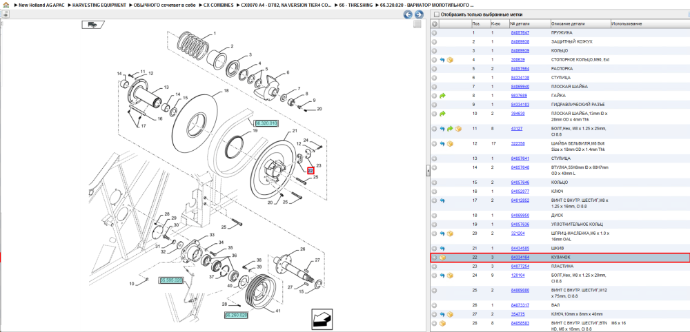Viewport: 690px width, 332px height.
Task: Add ЗАЩИТНЫЙ КОЖУХ row via plus icon
Action: [434, 42]
